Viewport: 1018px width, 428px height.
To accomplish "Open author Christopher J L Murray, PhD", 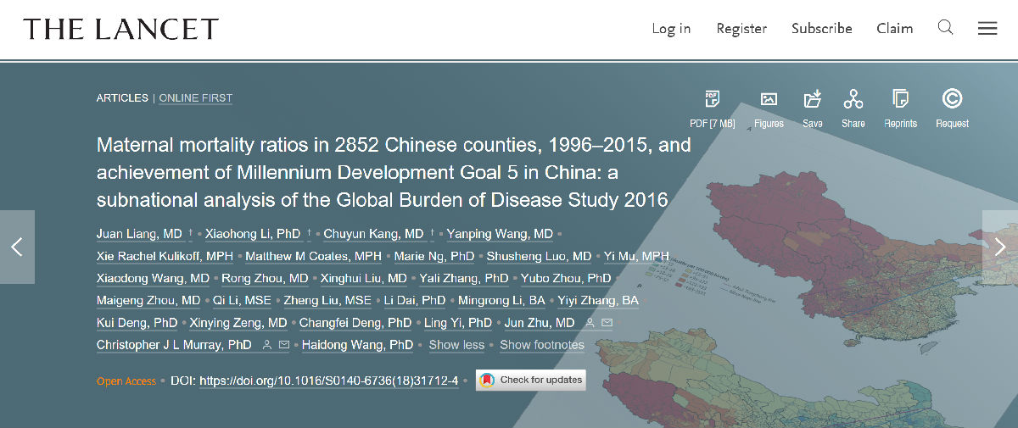I will [x=174, y=345].
